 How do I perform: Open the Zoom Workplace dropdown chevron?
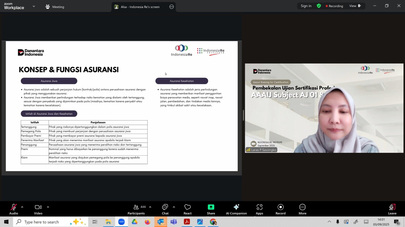pyautogui.click(x=34, y=6)
